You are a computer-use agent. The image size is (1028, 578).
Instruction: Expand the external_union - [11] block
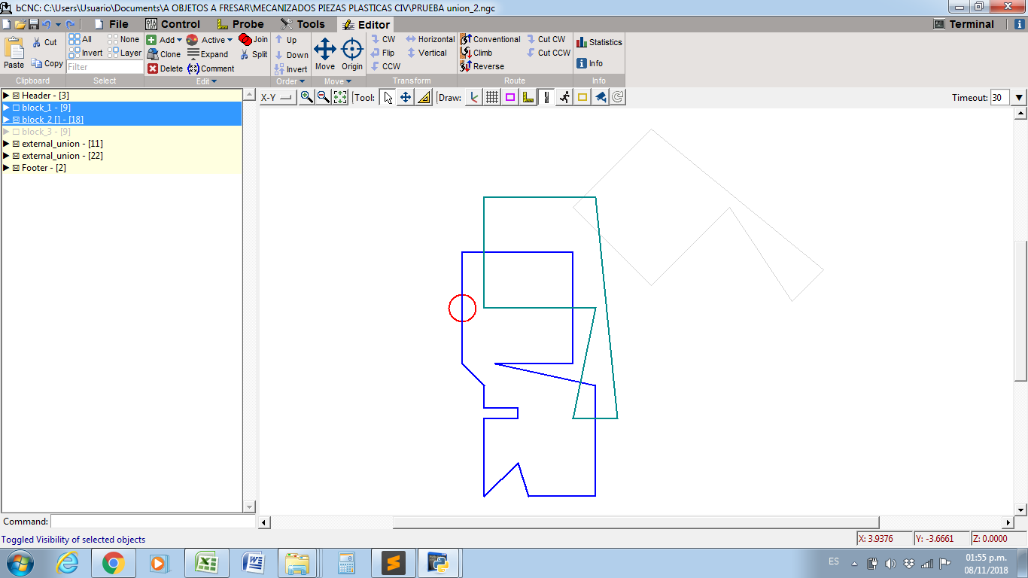point(6,144)
